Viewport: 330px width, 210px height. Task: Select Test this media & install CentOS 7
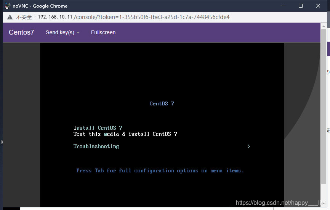125,134
